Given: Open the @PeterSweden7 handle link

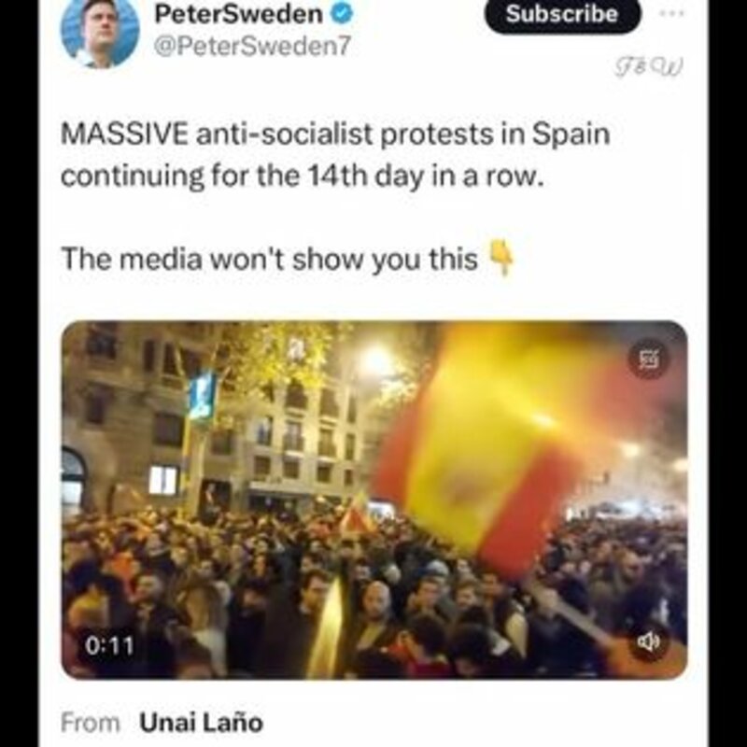Looking at the screenshot, I should point(252,47).
